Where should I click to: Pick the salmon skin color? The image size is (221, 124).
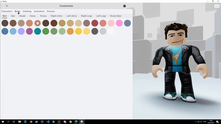[103, 23]
